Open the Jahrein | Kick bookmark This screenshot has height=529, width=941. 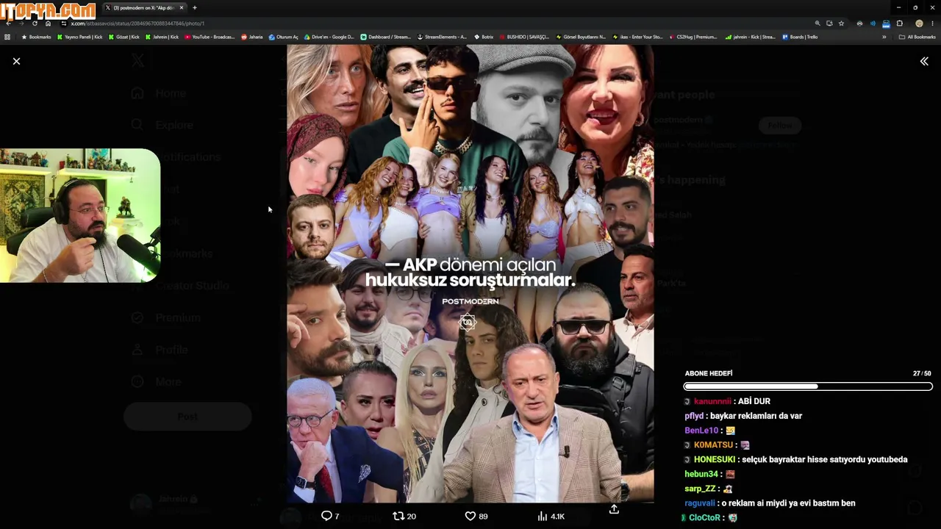click(x=162, y=37)
